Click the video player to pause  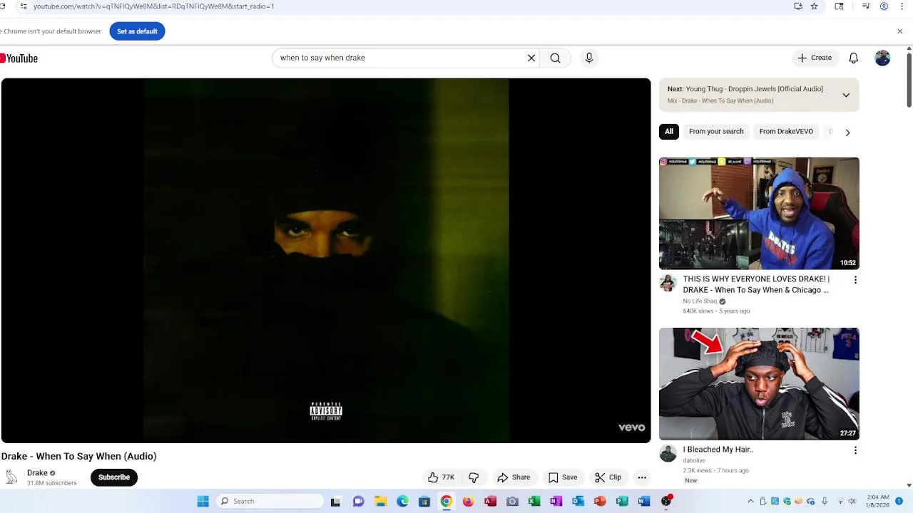[x=326, y=261]
